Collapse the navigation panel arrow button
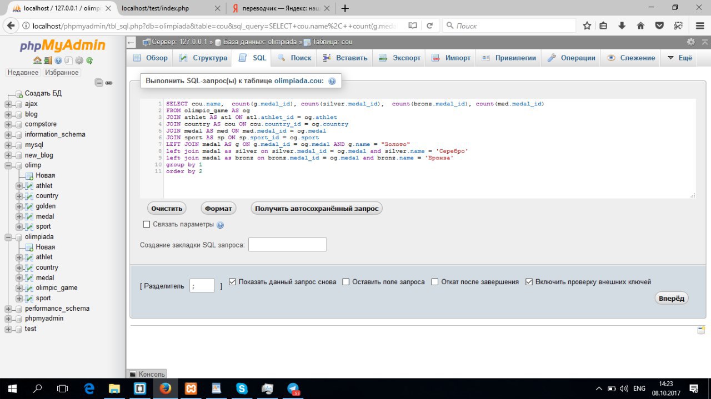This screenshot has width=711, height=399. click(131, 42)
